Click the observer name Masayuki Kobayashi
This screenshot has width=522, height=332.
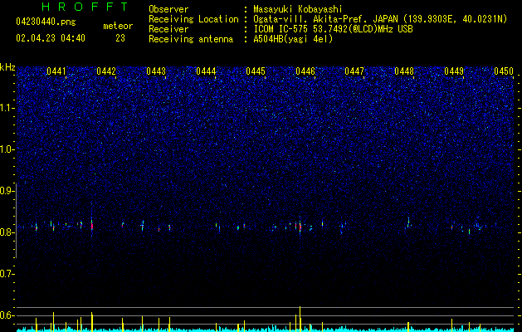tap(298, 9)
